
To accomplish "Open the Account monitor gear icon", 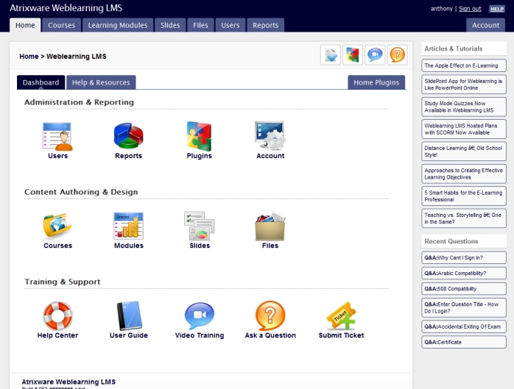I will pyautogui.click(x=270, y=136).
